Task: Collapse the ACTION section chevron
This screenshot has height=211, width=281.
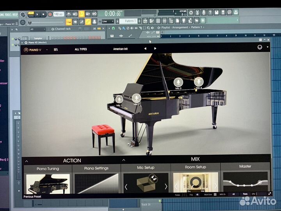Action: (x=27, y=161)
